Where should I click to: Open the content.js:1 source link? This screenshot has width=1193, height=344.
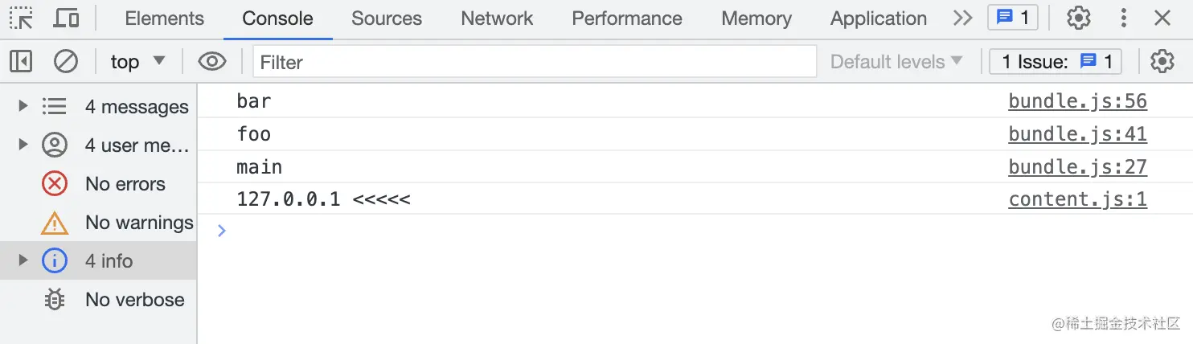1077,199
